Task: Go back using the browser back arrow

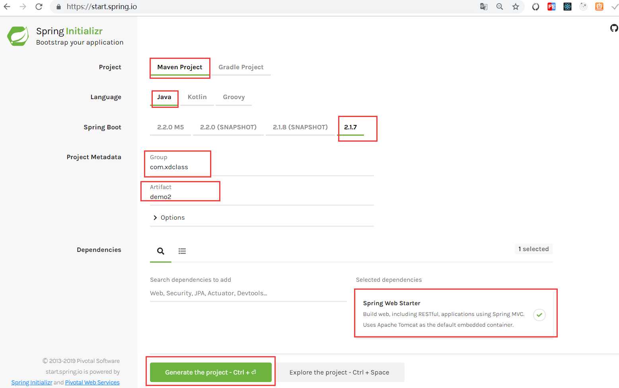Action: (x=7, y=7)
